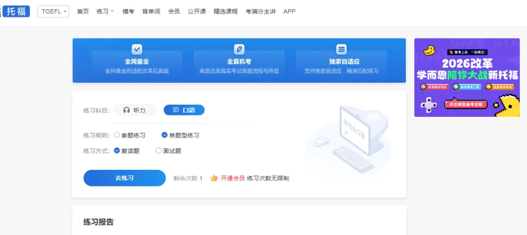Image resolution: width=527 pixels, height=235 pixels.
Task: Open the 背单词 navigation item
Action: [x=151, y=11]
